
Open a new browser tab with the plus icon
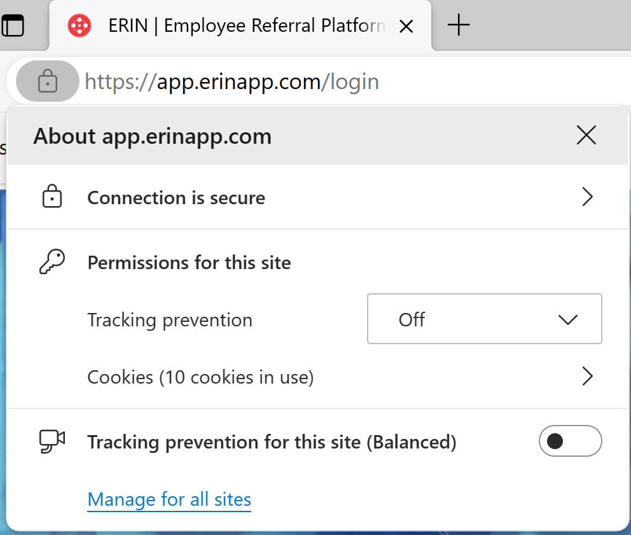coord(459,25)
